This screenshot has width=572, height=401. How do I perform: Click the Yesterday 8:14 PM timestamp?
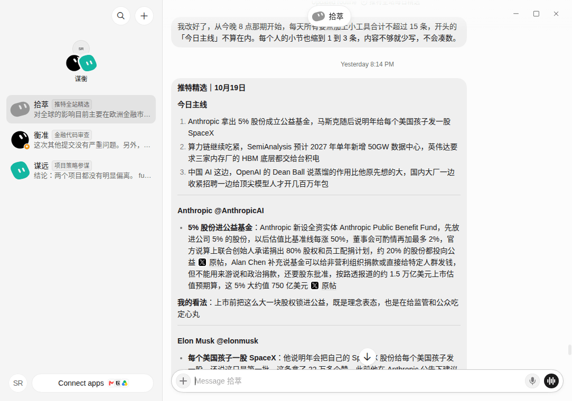click(368, 64)
